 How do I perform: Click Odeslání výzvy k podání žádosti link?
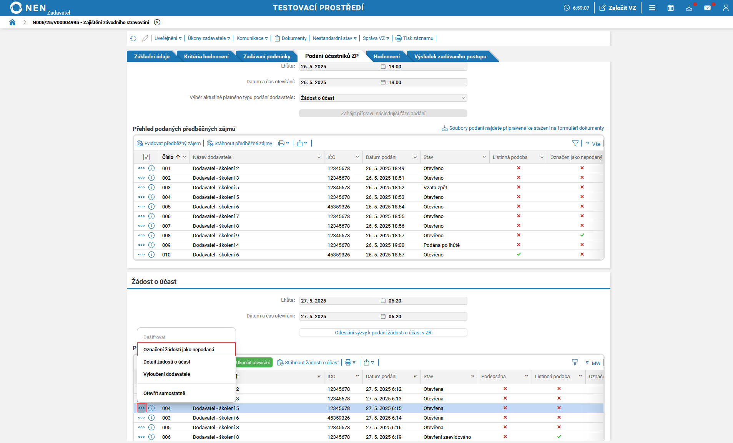coord(383,332)
